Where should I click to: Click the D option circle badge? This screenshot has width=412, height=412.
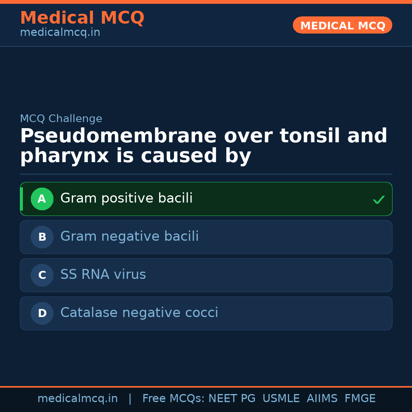(x=42, y=313)
